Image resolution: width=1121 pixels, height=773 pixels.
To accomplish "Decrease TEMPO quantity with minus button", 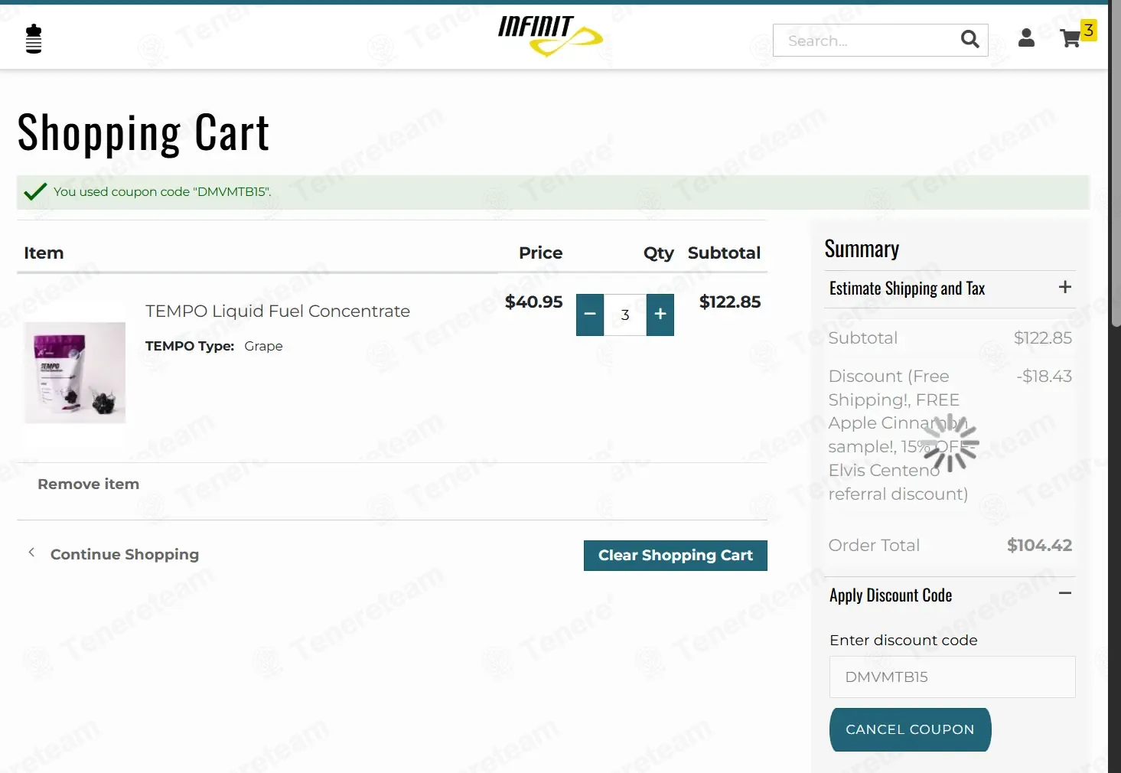I will [590, 315].
